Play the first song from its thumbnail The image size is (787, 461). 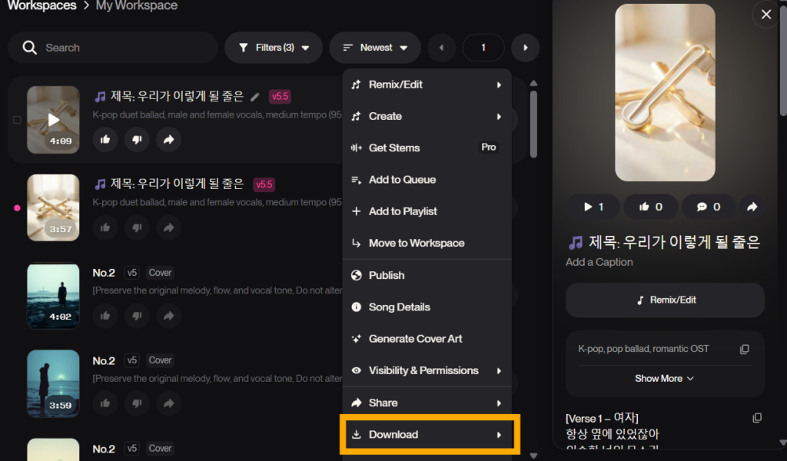(x=53, y=119)
